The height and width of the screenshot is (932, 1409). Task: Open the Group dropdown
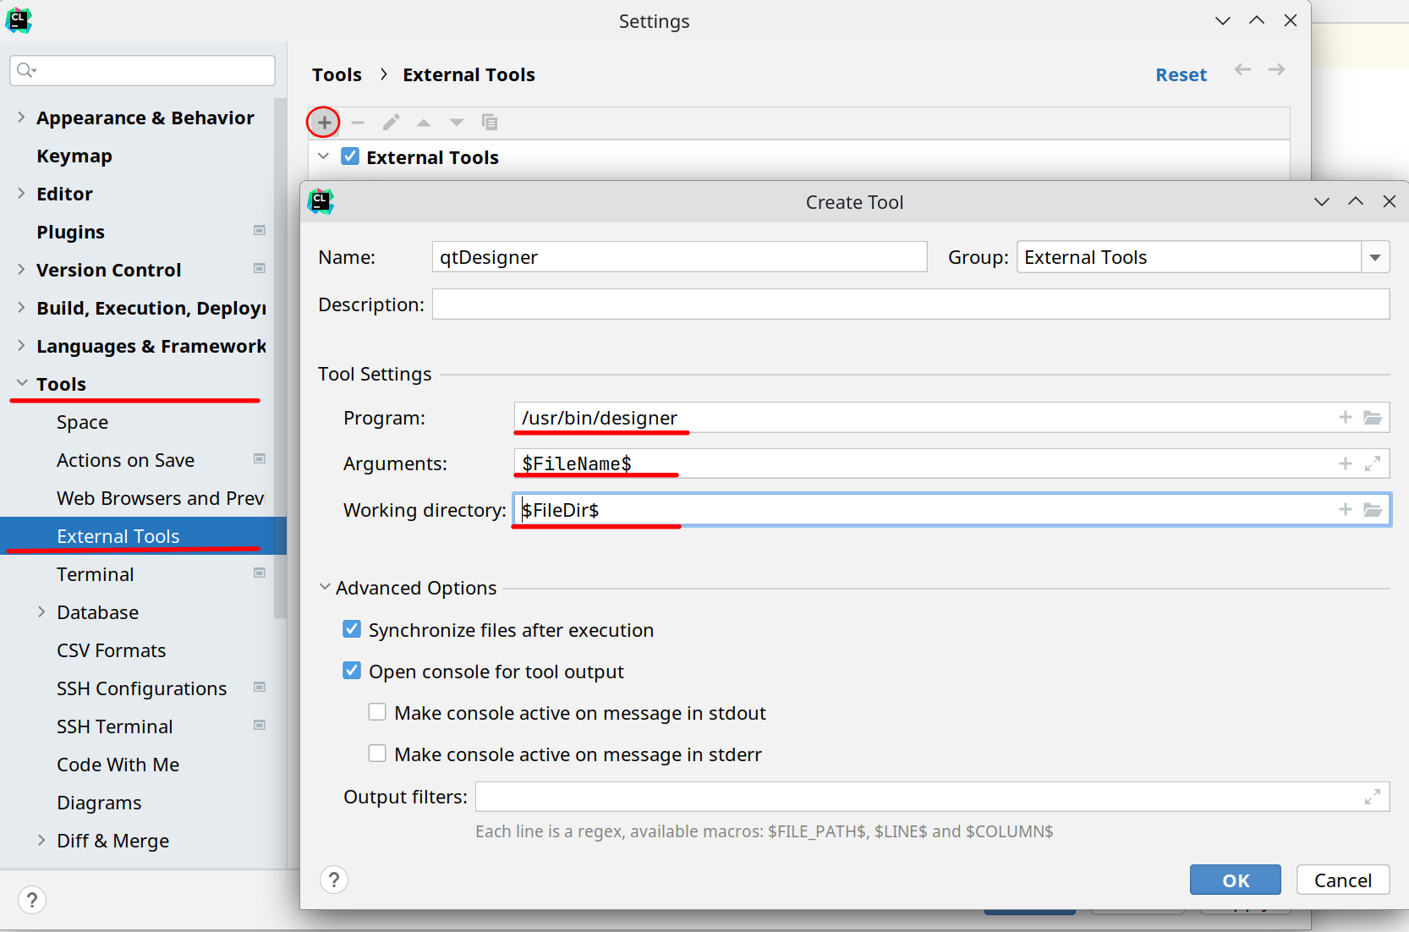[1375, 257]
